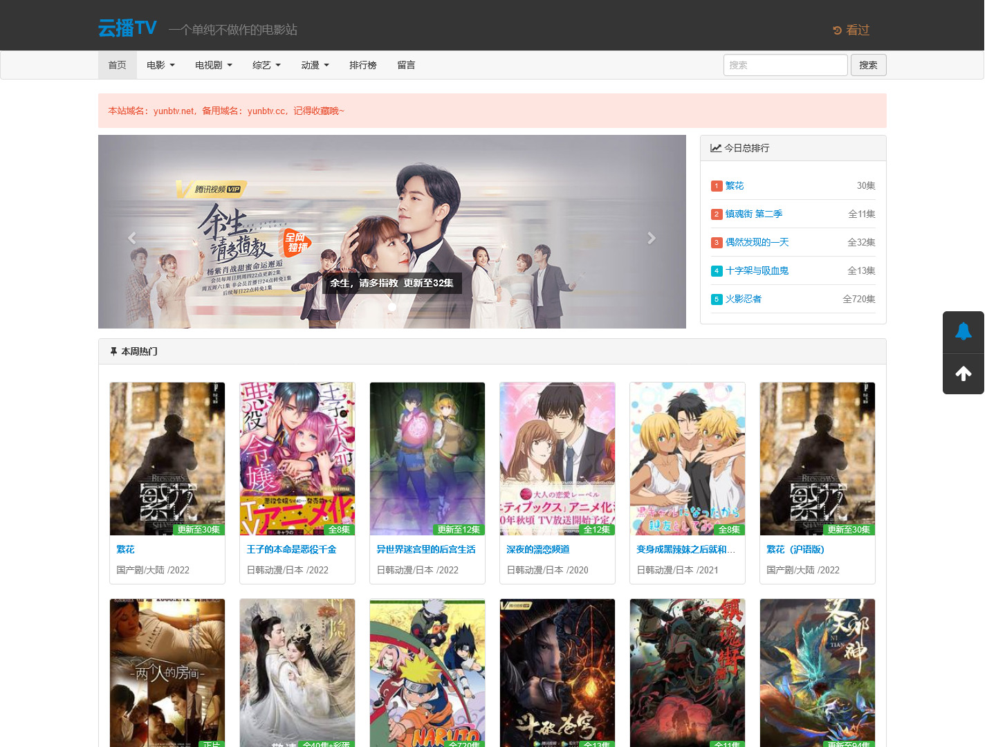
Task: Click the rank 2 number badge
Action: (717, 214)
